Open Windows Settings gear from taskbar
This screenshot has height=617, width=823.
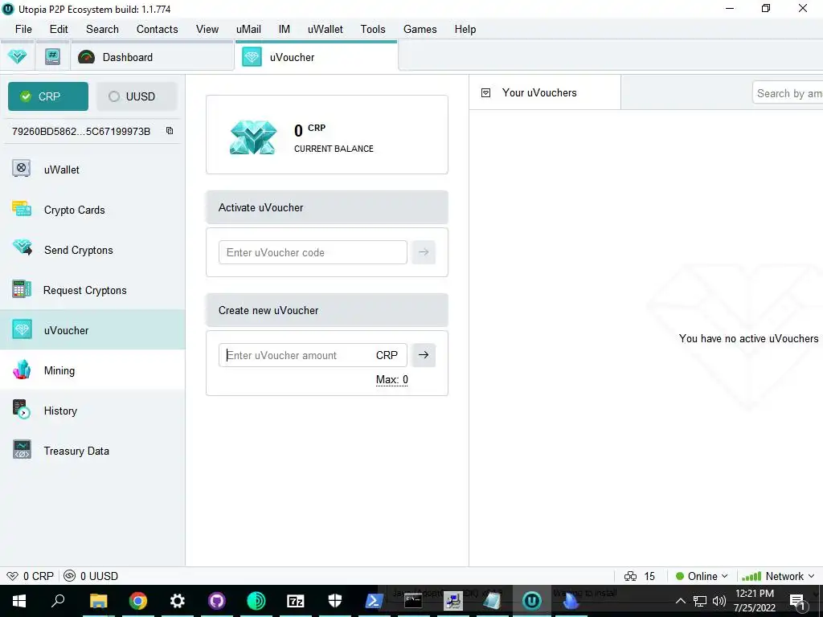178,601
